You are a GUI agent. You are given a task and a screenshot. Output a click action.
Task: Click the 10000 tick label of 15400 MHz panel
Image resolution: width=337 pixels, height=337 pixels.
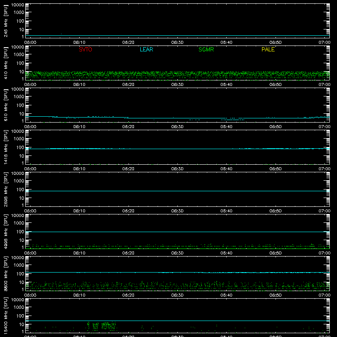coord(18,300)
